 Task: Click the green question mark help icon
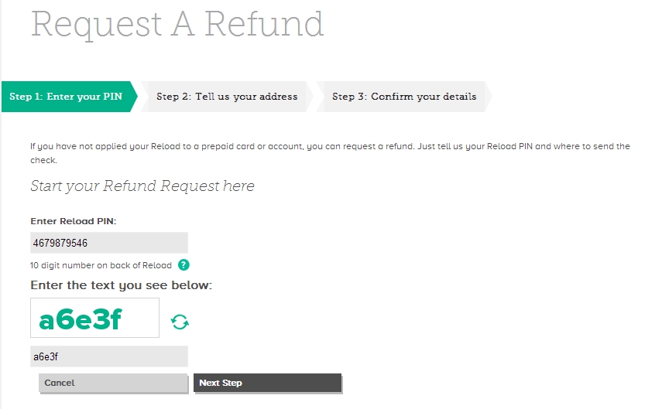point(184,265)
